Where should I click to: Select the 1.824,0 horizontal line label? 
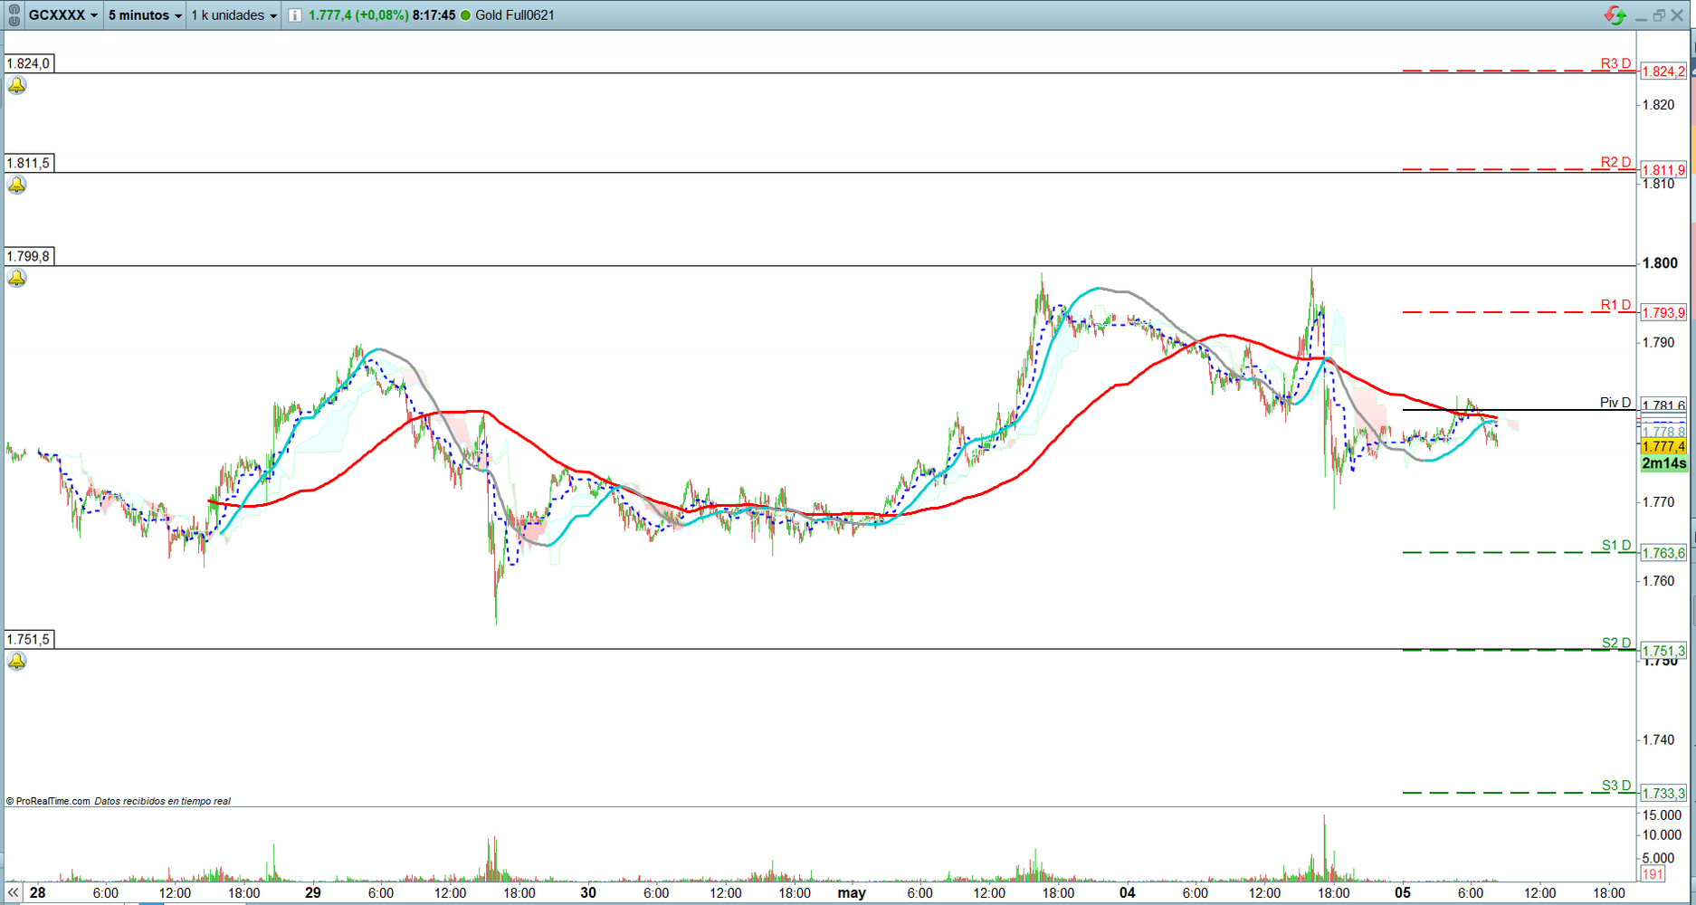coord(29,63)
